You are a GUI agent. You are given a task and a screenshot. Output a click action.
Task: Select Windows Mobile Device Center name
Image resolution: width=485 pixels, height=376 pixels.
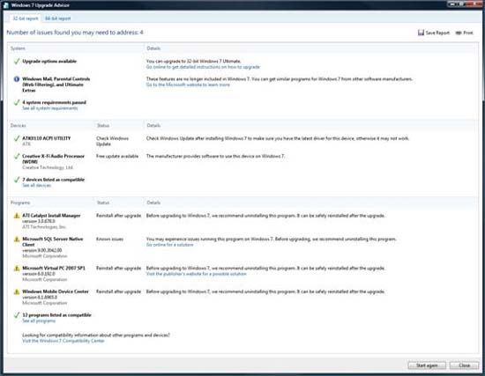56,291
